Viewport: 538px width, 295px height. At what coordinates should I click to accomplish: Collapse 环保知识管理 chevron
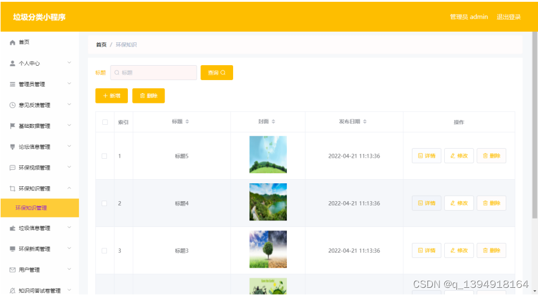pyautogui.click(x=69, y=188)
